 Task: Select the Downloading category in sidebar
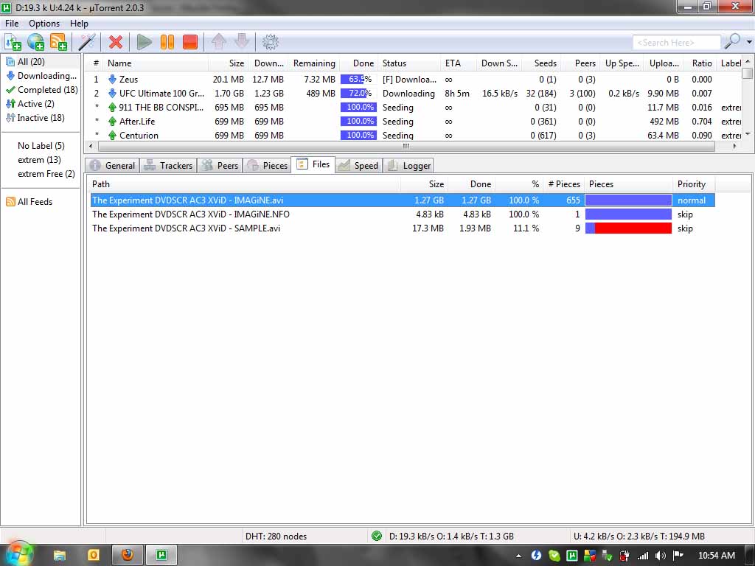(x=41, y=76)
